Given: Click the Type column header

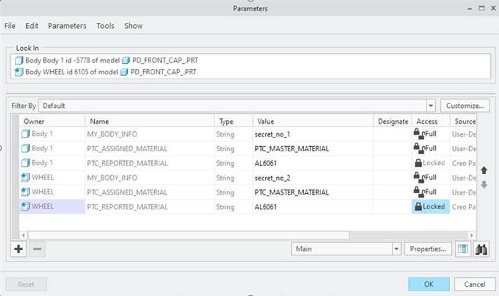Looking at the screenshot, I should (x=234, y=121).
